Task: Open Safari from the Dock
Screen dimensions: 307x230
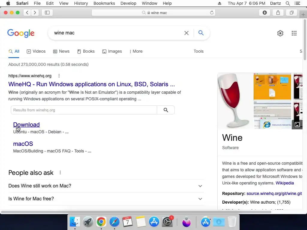Action: tap(114, 222)
